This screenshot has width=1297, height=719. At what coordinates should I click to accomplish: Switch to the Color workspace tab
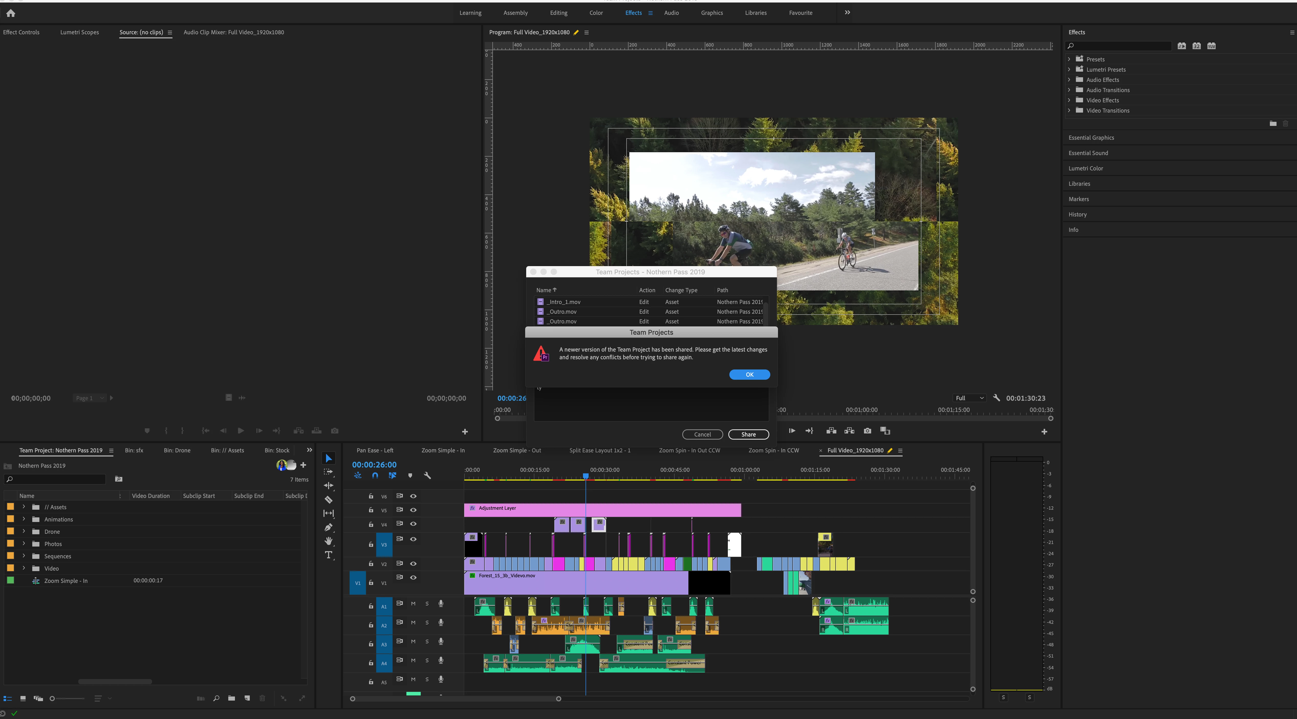tap(596, 13)
